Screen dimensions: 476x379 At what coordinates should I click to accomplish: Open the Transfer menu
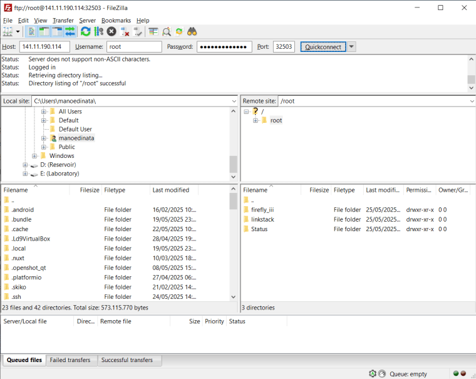(x=63, y=20)
